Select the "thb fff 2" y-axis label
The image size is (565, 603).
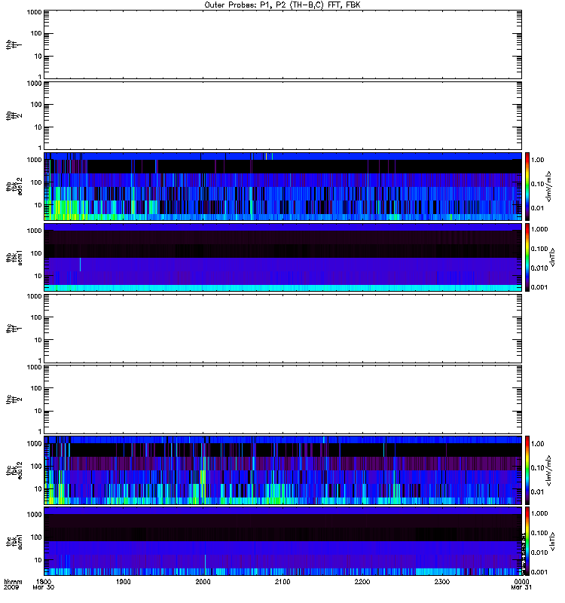[x=14, y=116]
